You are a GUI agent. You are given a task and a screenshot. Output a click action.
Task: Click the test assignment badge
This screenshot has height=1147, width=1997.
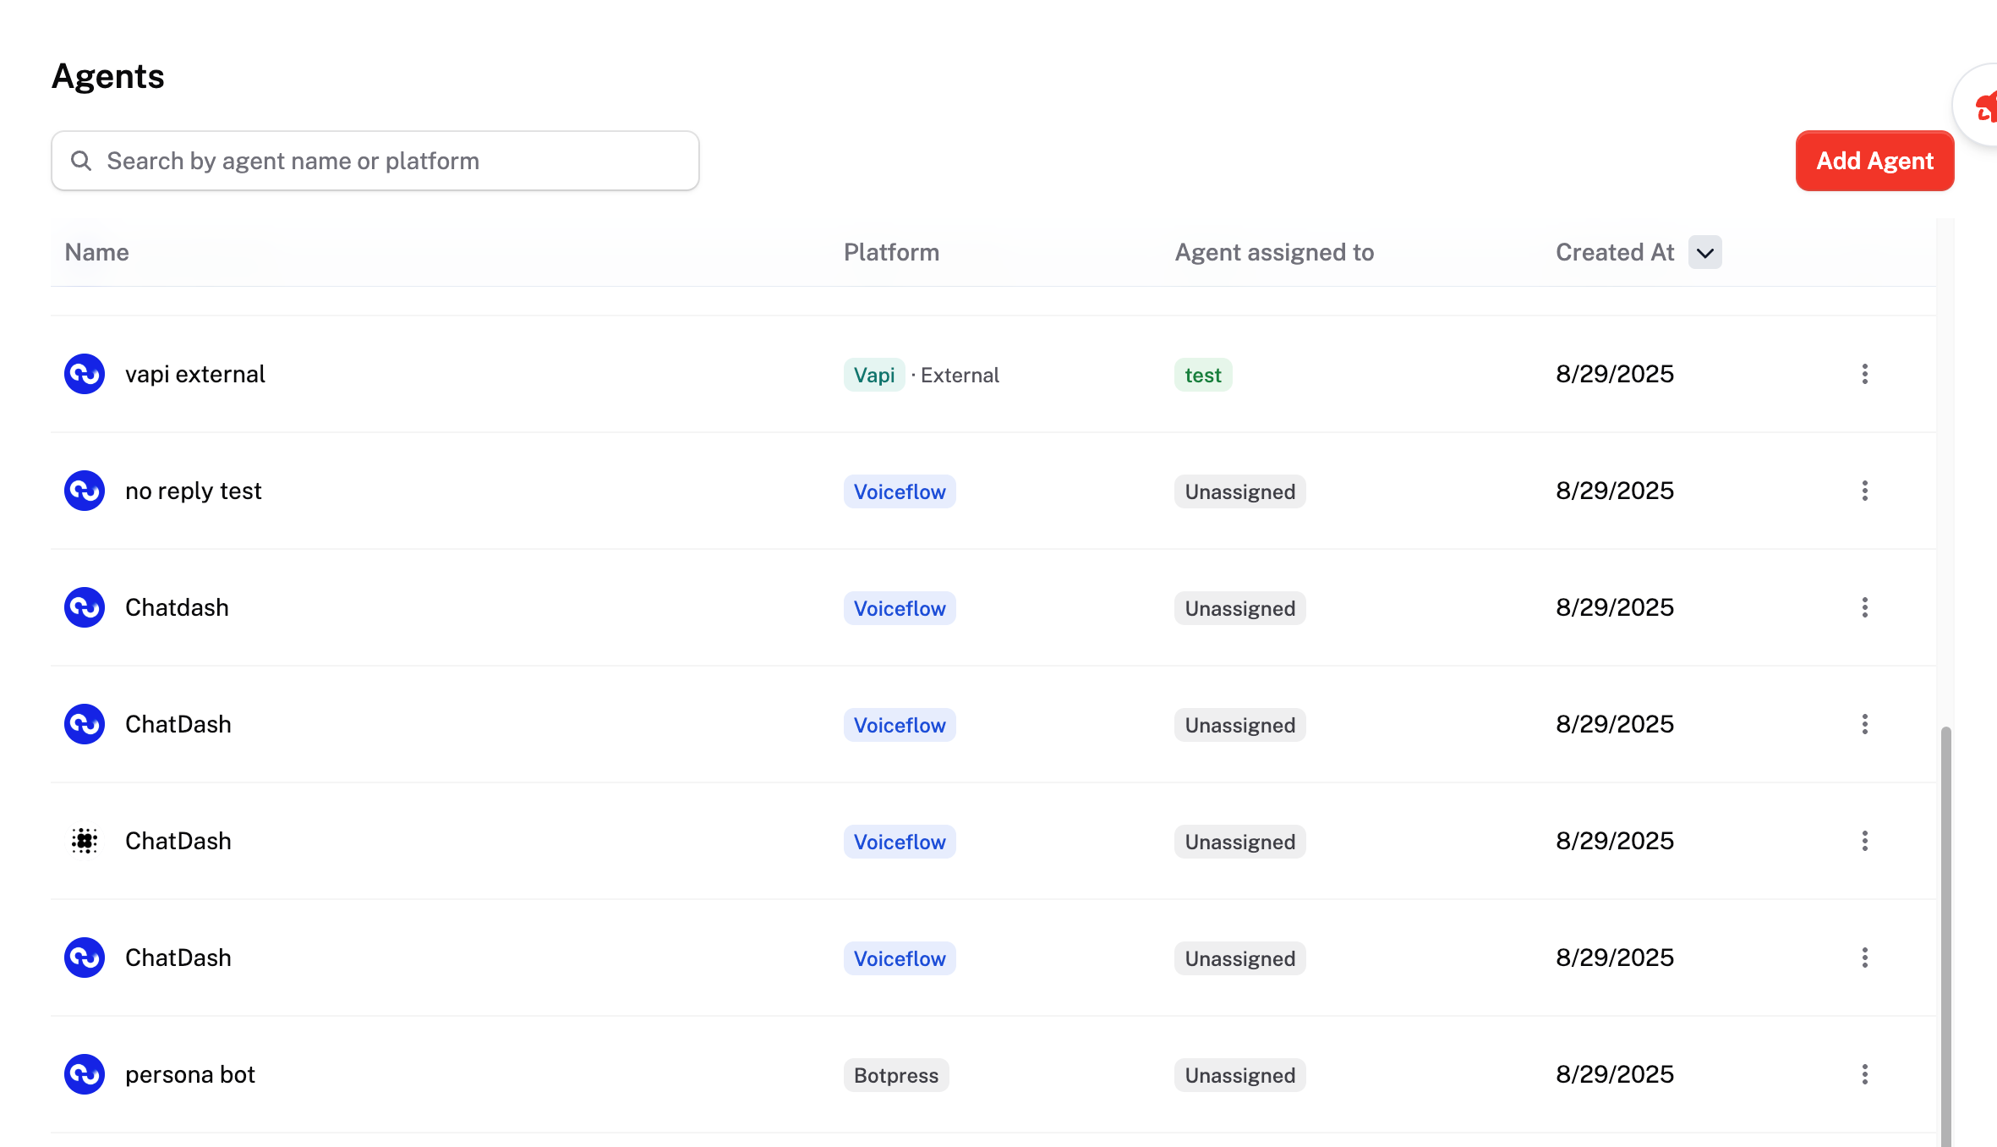pos(1203,375)
